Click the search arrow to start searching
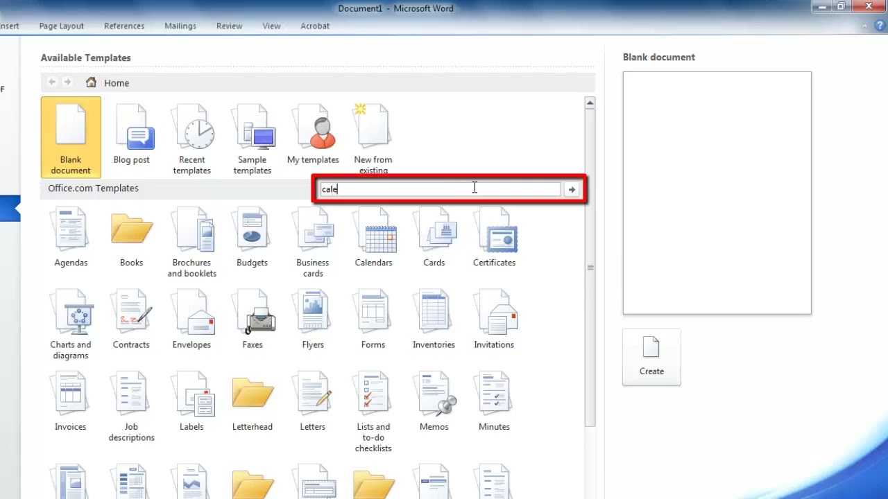 (572, 189)
